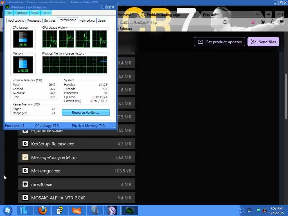
Task: Expand the list all tabs dropdown
Action: tap(280, 14)
